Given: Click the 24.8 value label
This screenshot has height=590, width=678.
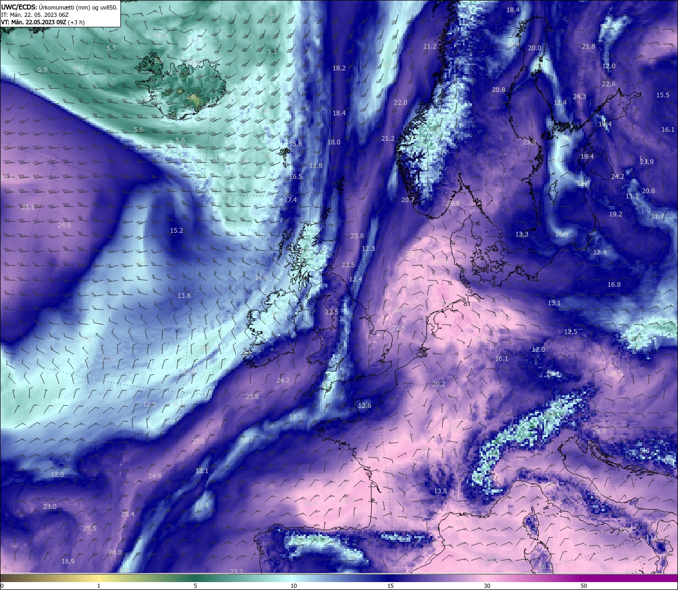Looking at the screenshot, I should (x=155, y=476).
